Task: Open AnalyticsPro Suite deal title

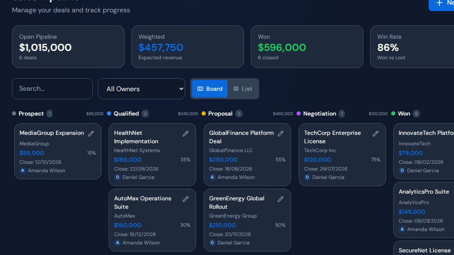Action: (424, 192)
